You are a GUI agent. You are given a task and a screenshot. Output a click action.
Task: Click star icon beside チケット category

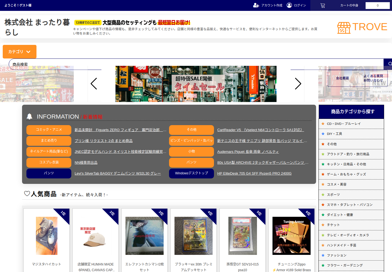coord(323,225)
